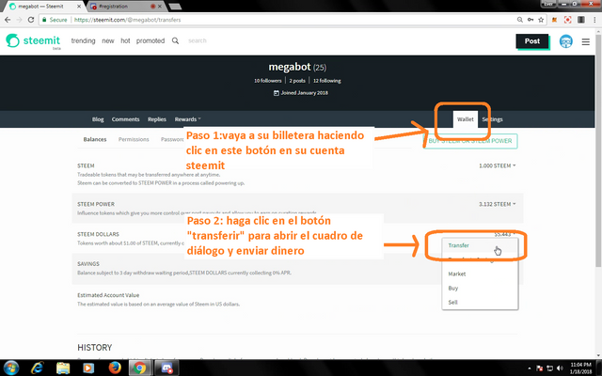The height and width of the screenshot is (376, 602).
Task: Click the Estimated Account Value label
Action: [108, 295]
